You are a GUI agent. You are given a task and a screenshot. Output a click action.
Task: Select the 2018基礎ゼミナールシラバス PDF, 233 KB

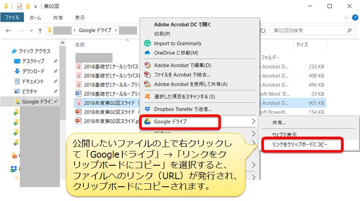(x=111, y=66)
